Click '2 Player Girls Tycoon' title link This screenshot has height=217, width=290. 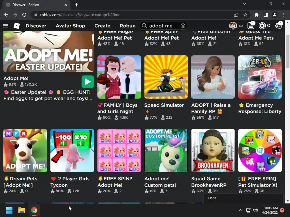pyautogui.click(x=70, y=182)
